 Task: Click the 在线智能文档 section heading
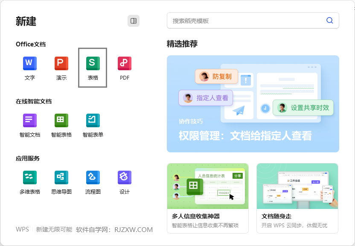pos(34,101)
